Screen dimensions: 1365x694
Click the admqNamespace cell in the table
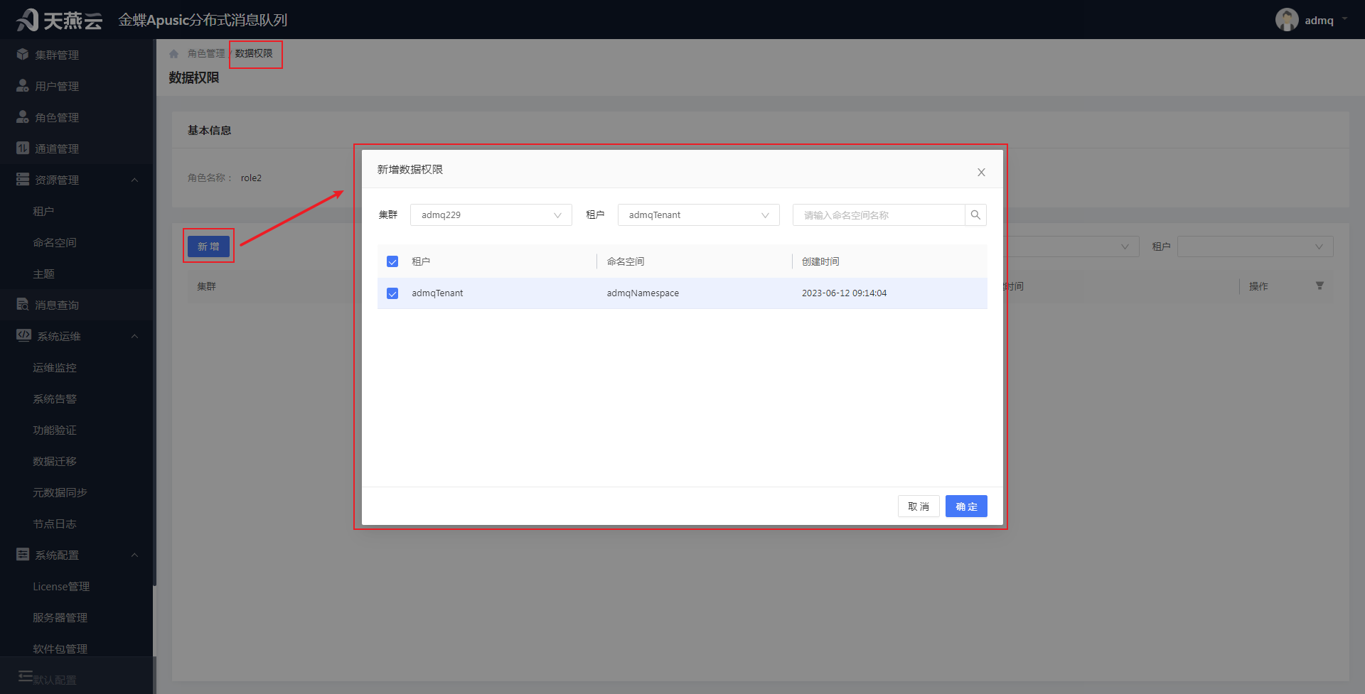click(643, 293)
